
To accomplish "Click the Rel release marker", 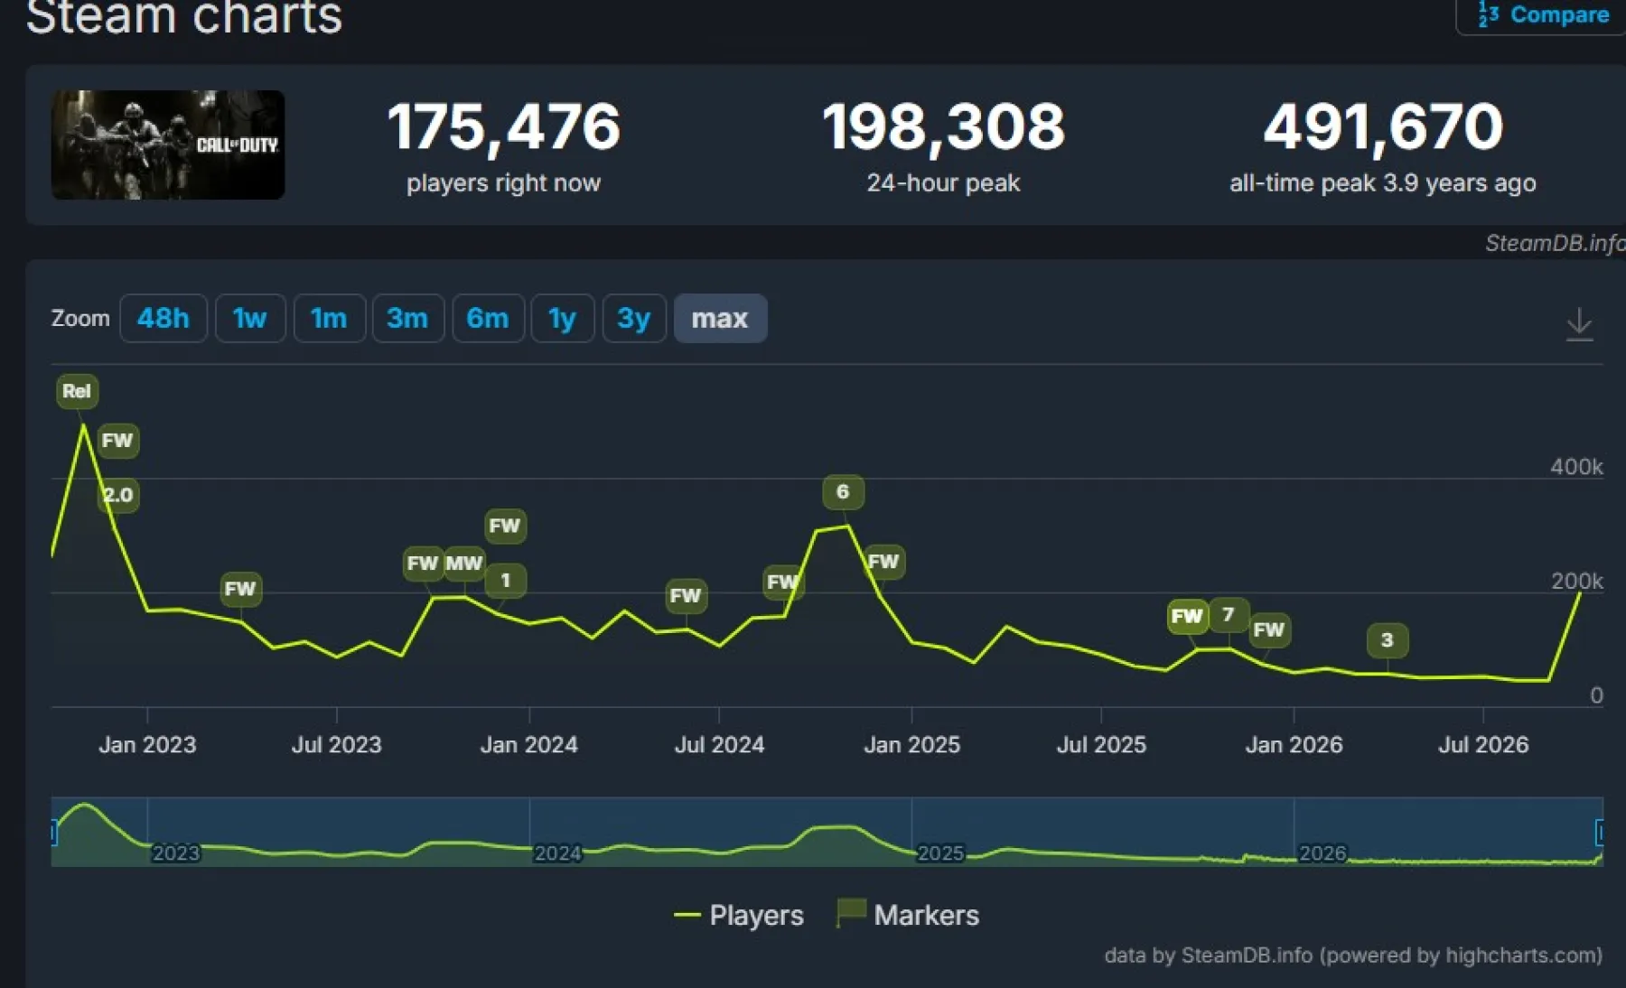I will [x=77, y=391].
